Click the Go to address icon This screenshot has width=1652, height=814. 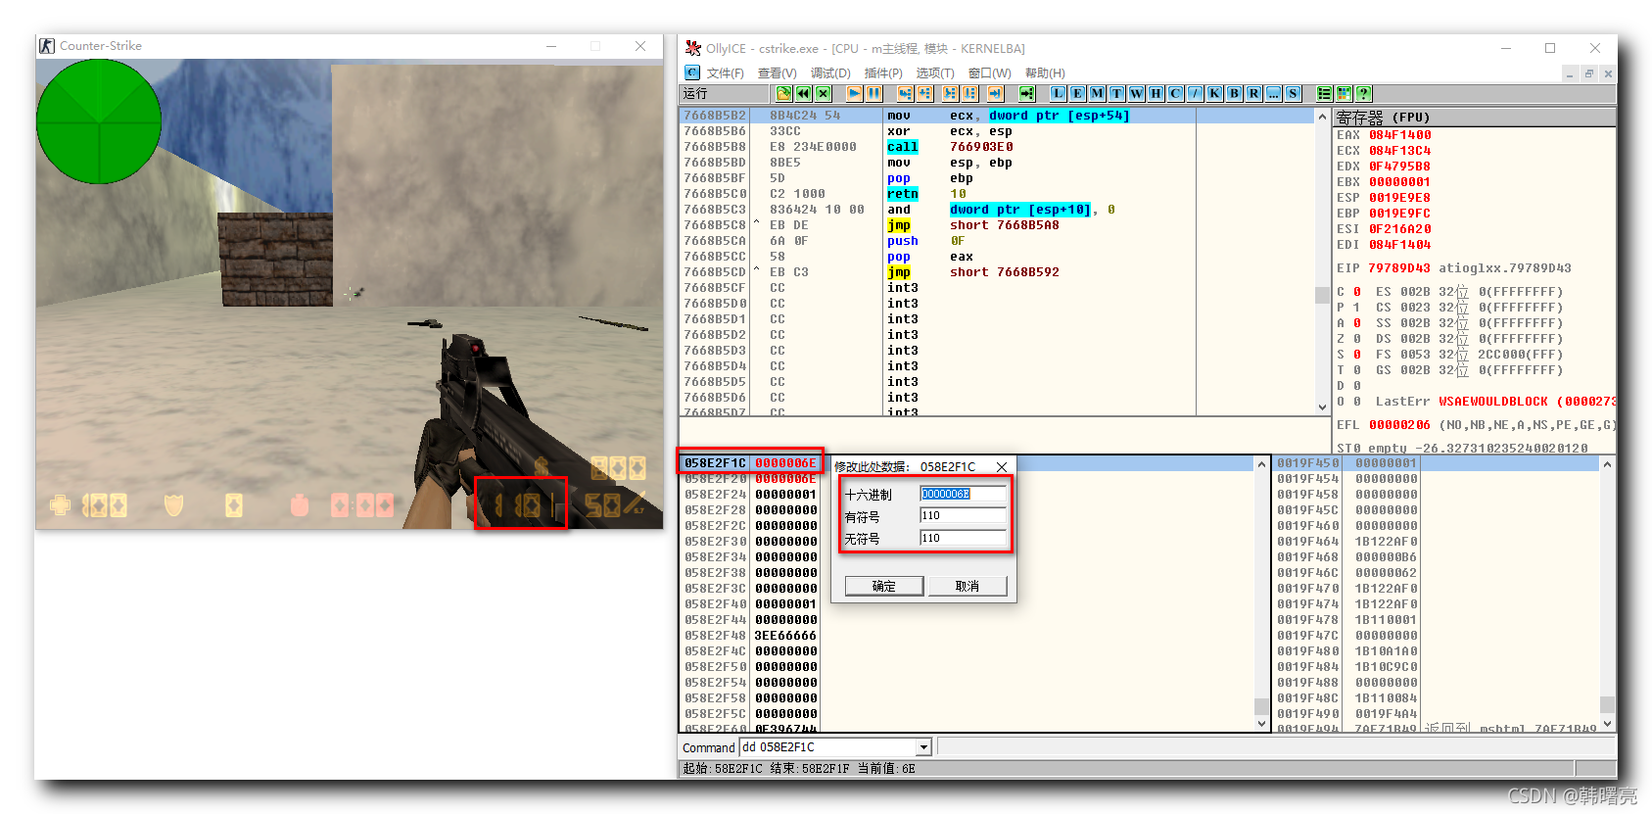(1026, 93)
